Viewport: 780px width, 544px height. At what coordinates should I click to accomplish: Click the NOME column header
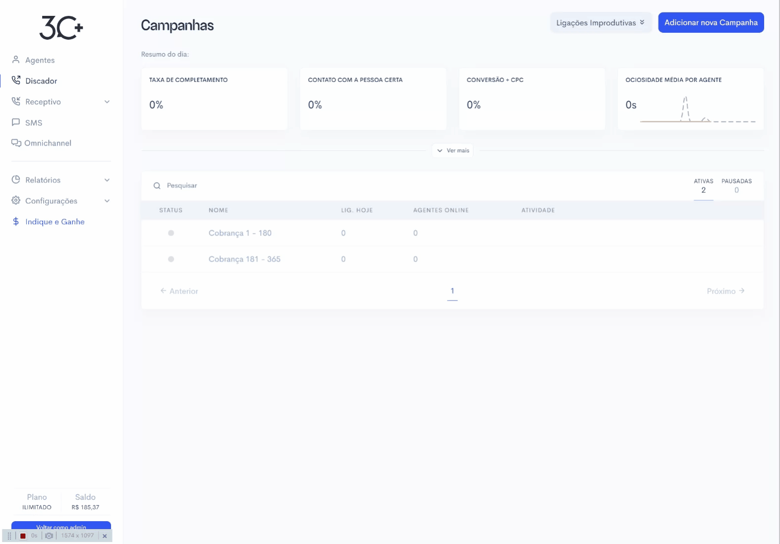pos(219,210)
